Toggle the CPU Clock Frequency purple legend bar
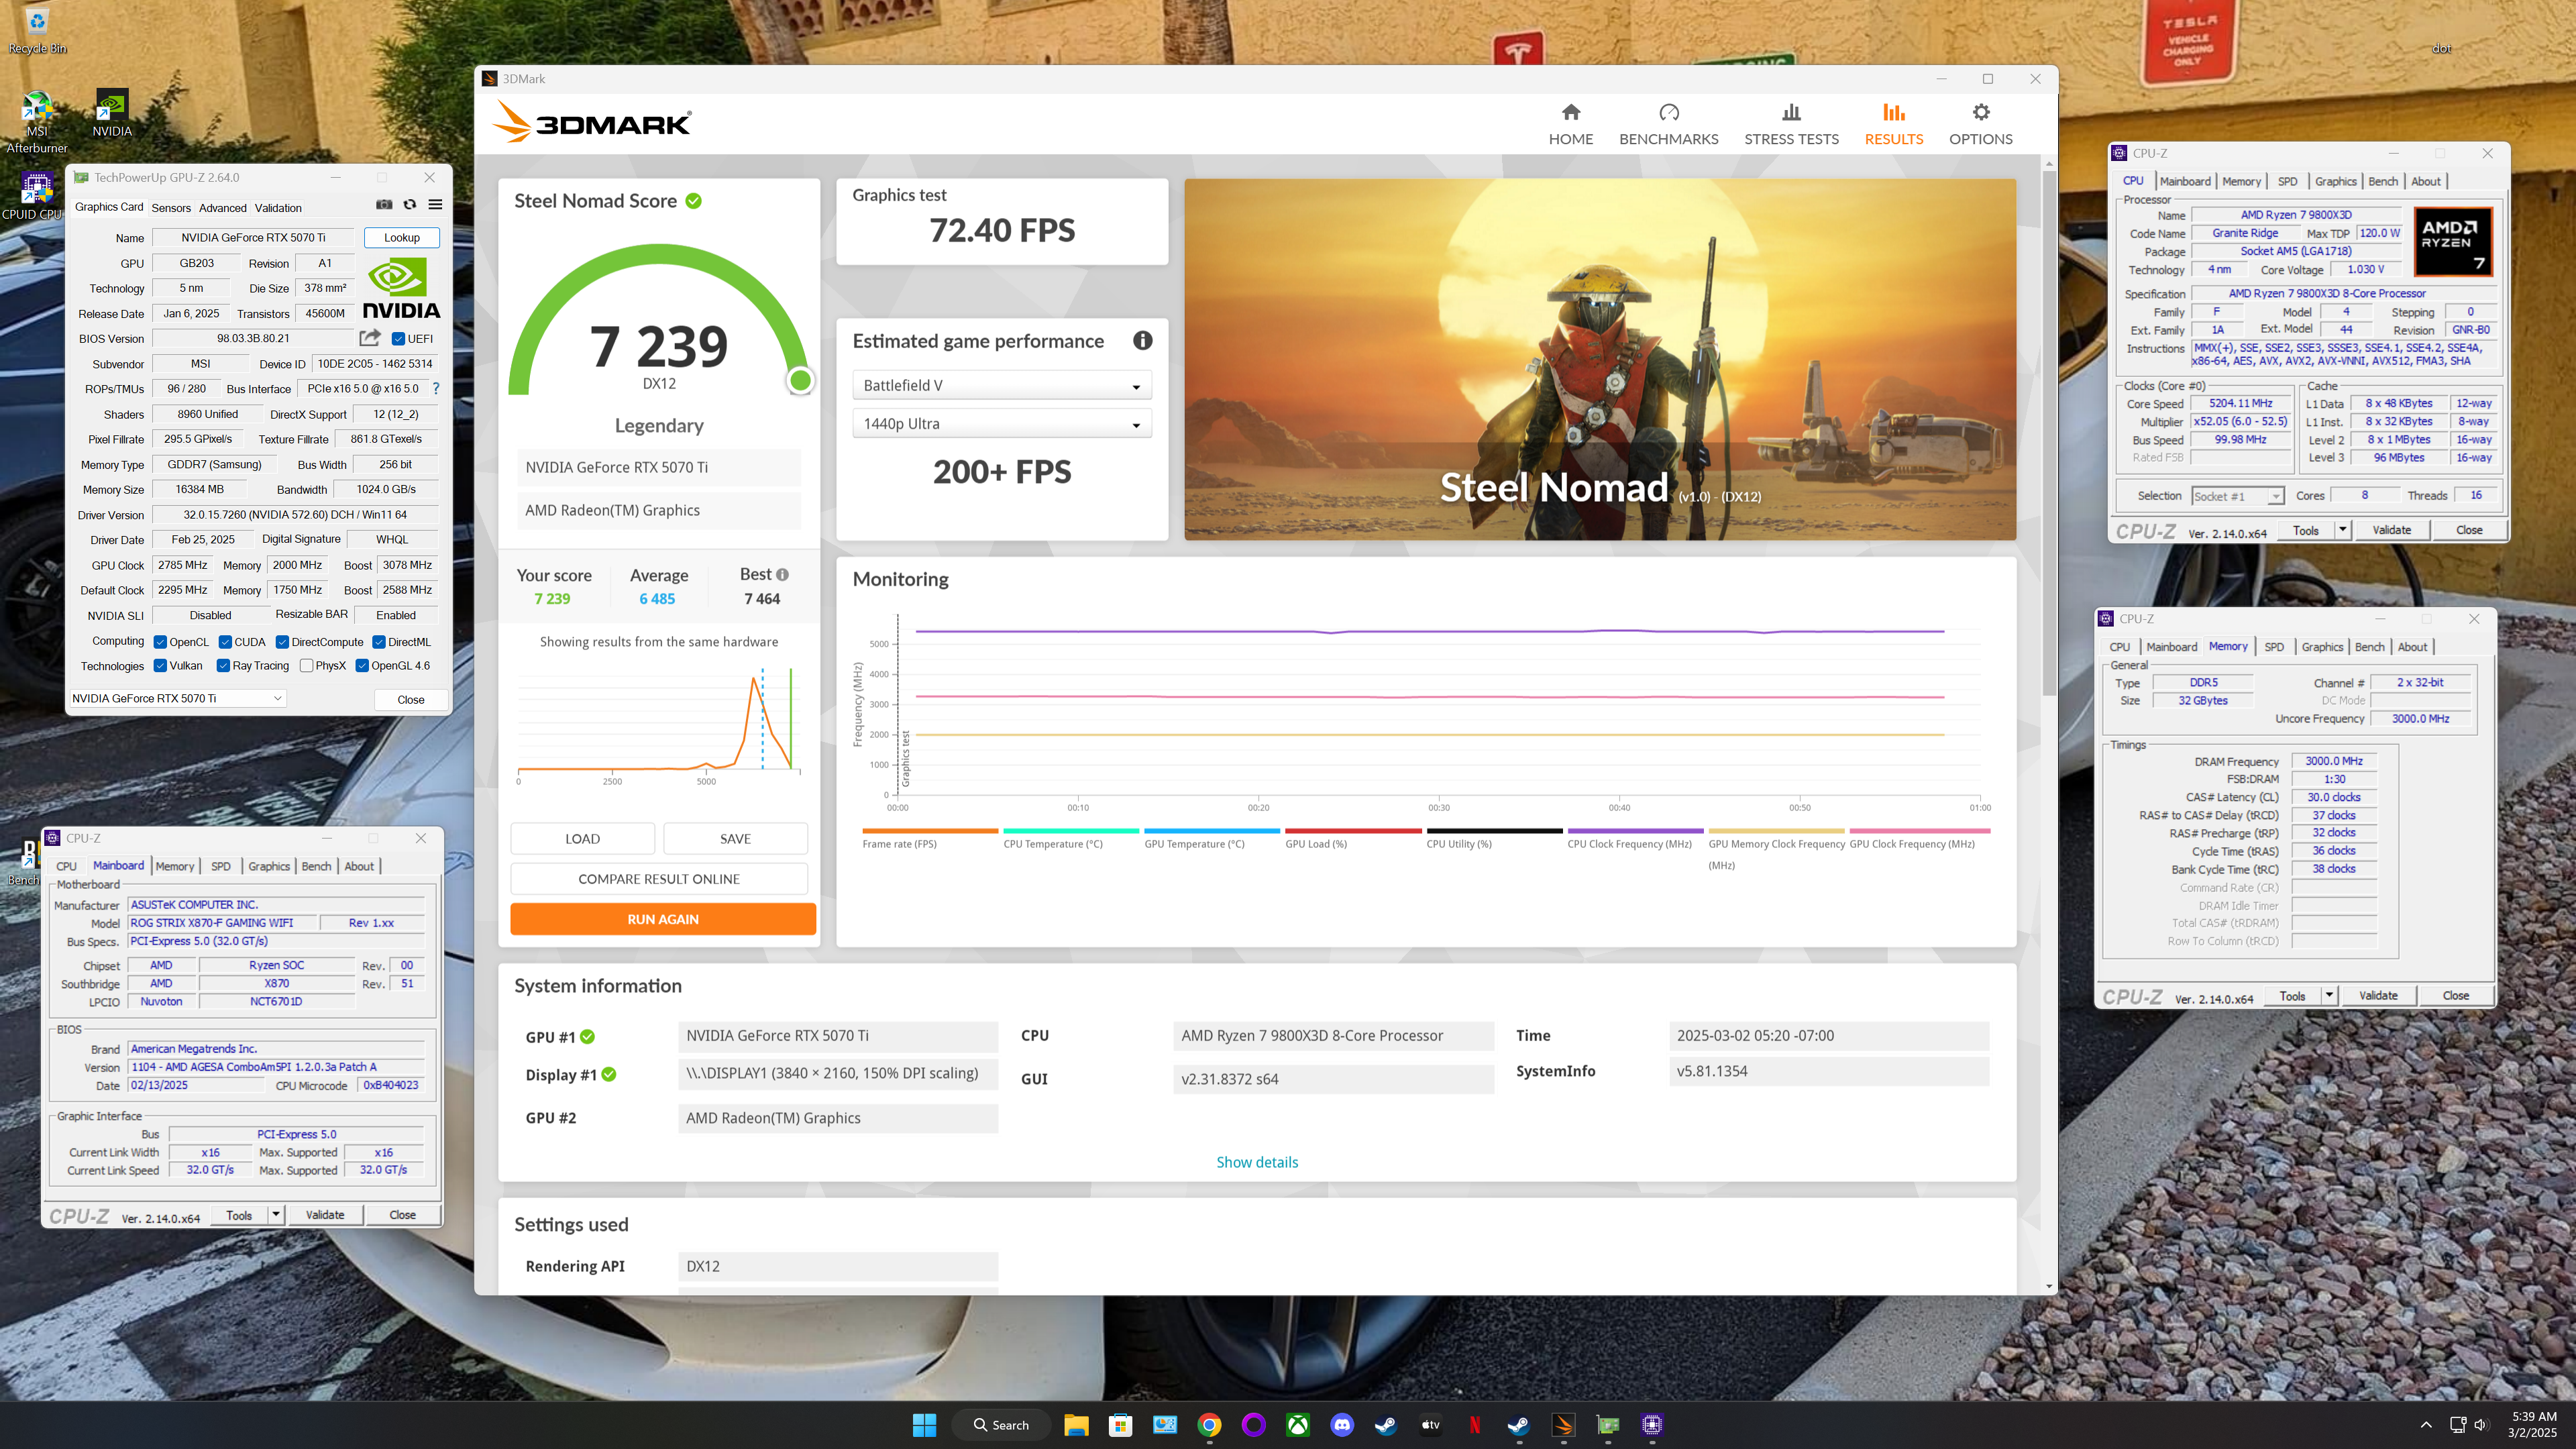The width and height of the screenshot is (2576, 1449). pos(1635,831)
